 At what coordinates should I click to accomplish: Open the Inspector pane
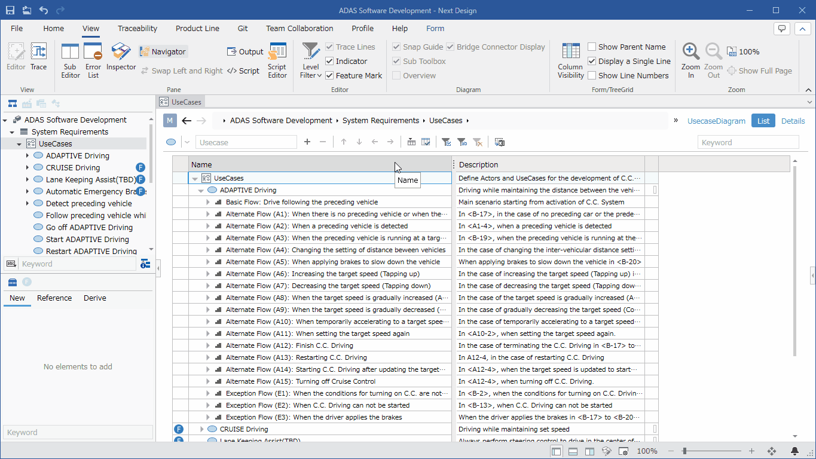click(x=121, y=57)
